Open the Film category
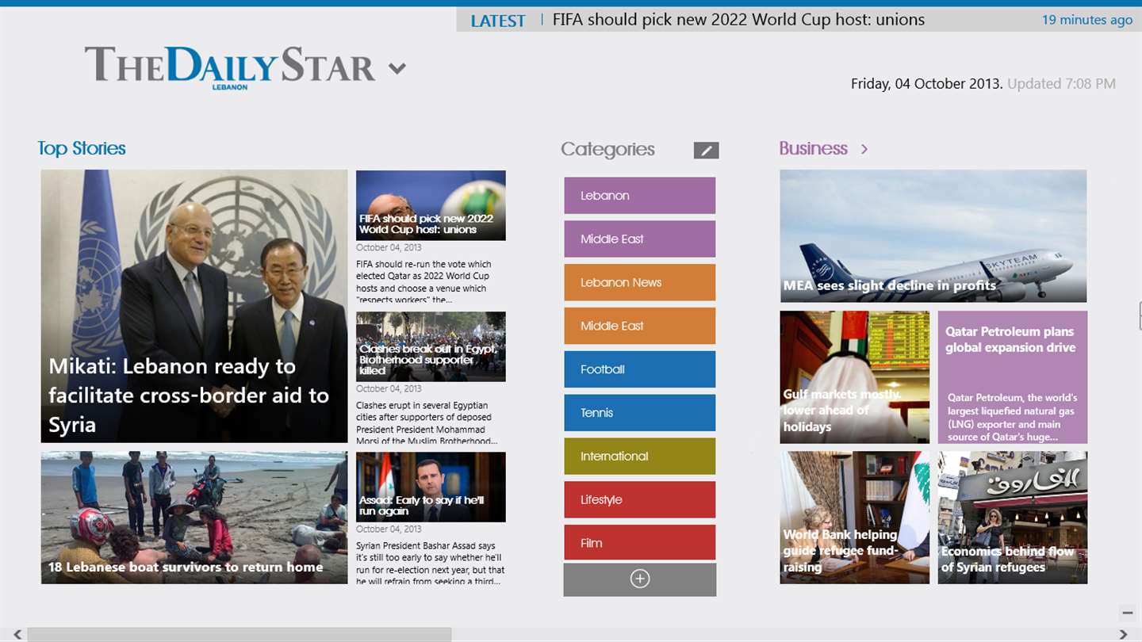Image resolution: width=1142 pixels, height=642 pixels. (640, 543)
